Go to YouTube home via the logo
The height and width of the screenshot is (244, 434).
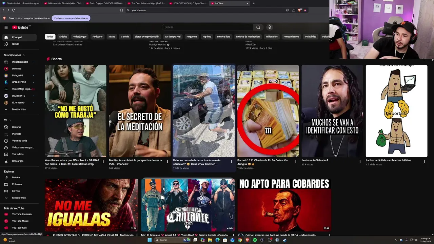point(20,27)
